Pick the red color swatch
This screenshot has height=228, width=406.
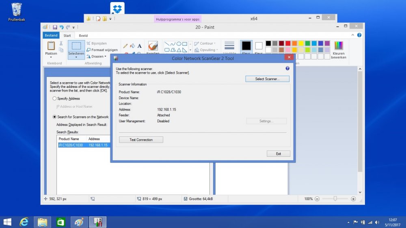[288, 43]
